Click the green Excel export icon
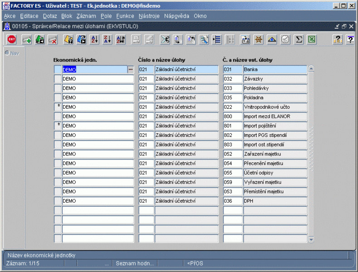 312,40
